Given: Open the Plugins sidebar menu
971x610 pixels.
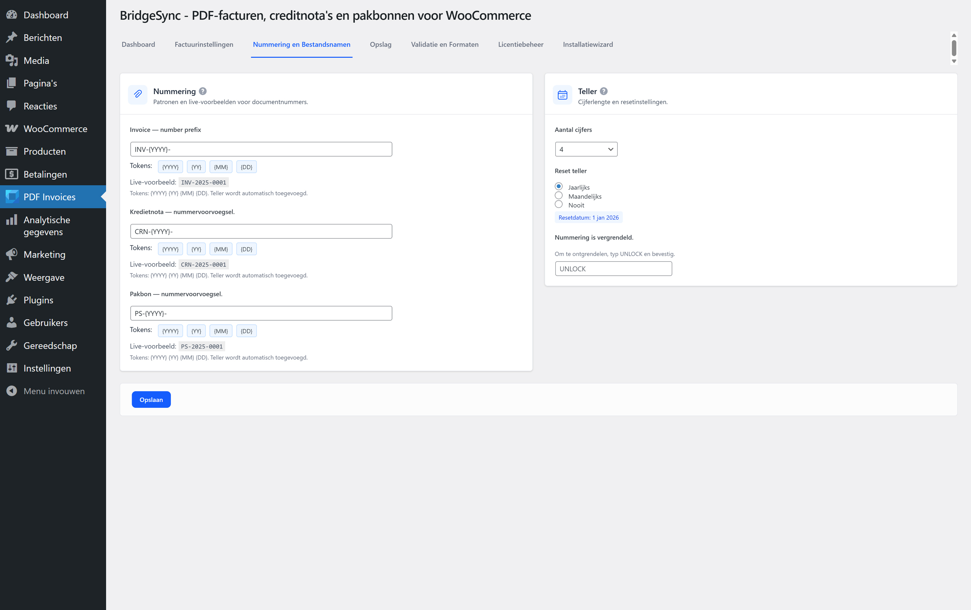Looking at the screenshot, I should point(38,300).
